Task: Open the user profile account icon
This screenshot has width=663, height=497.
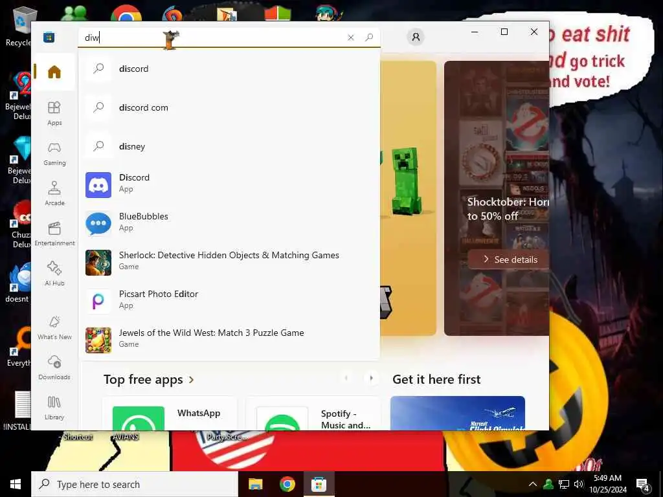Action: pos(416,37)
